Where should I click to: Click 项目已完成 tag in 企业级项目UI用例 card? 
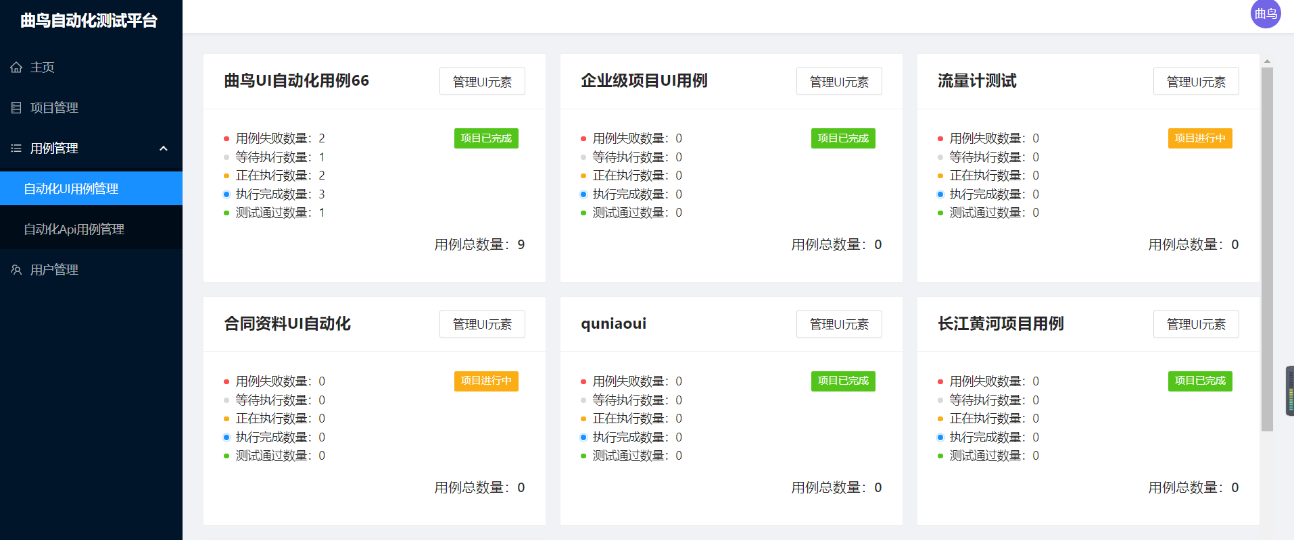pyautogui.click(x=843, y=138)
